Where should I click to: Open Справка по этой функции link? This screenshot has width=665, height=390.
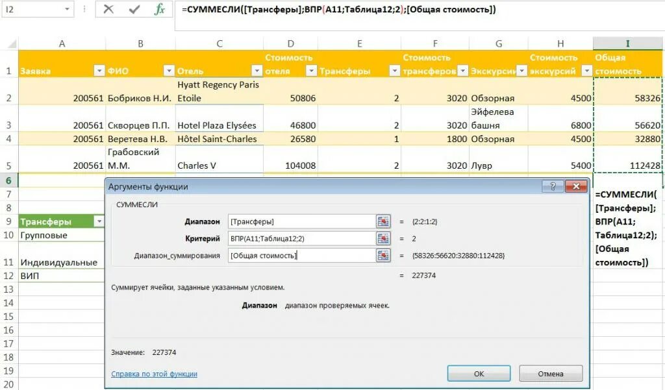tap(154, 374)
